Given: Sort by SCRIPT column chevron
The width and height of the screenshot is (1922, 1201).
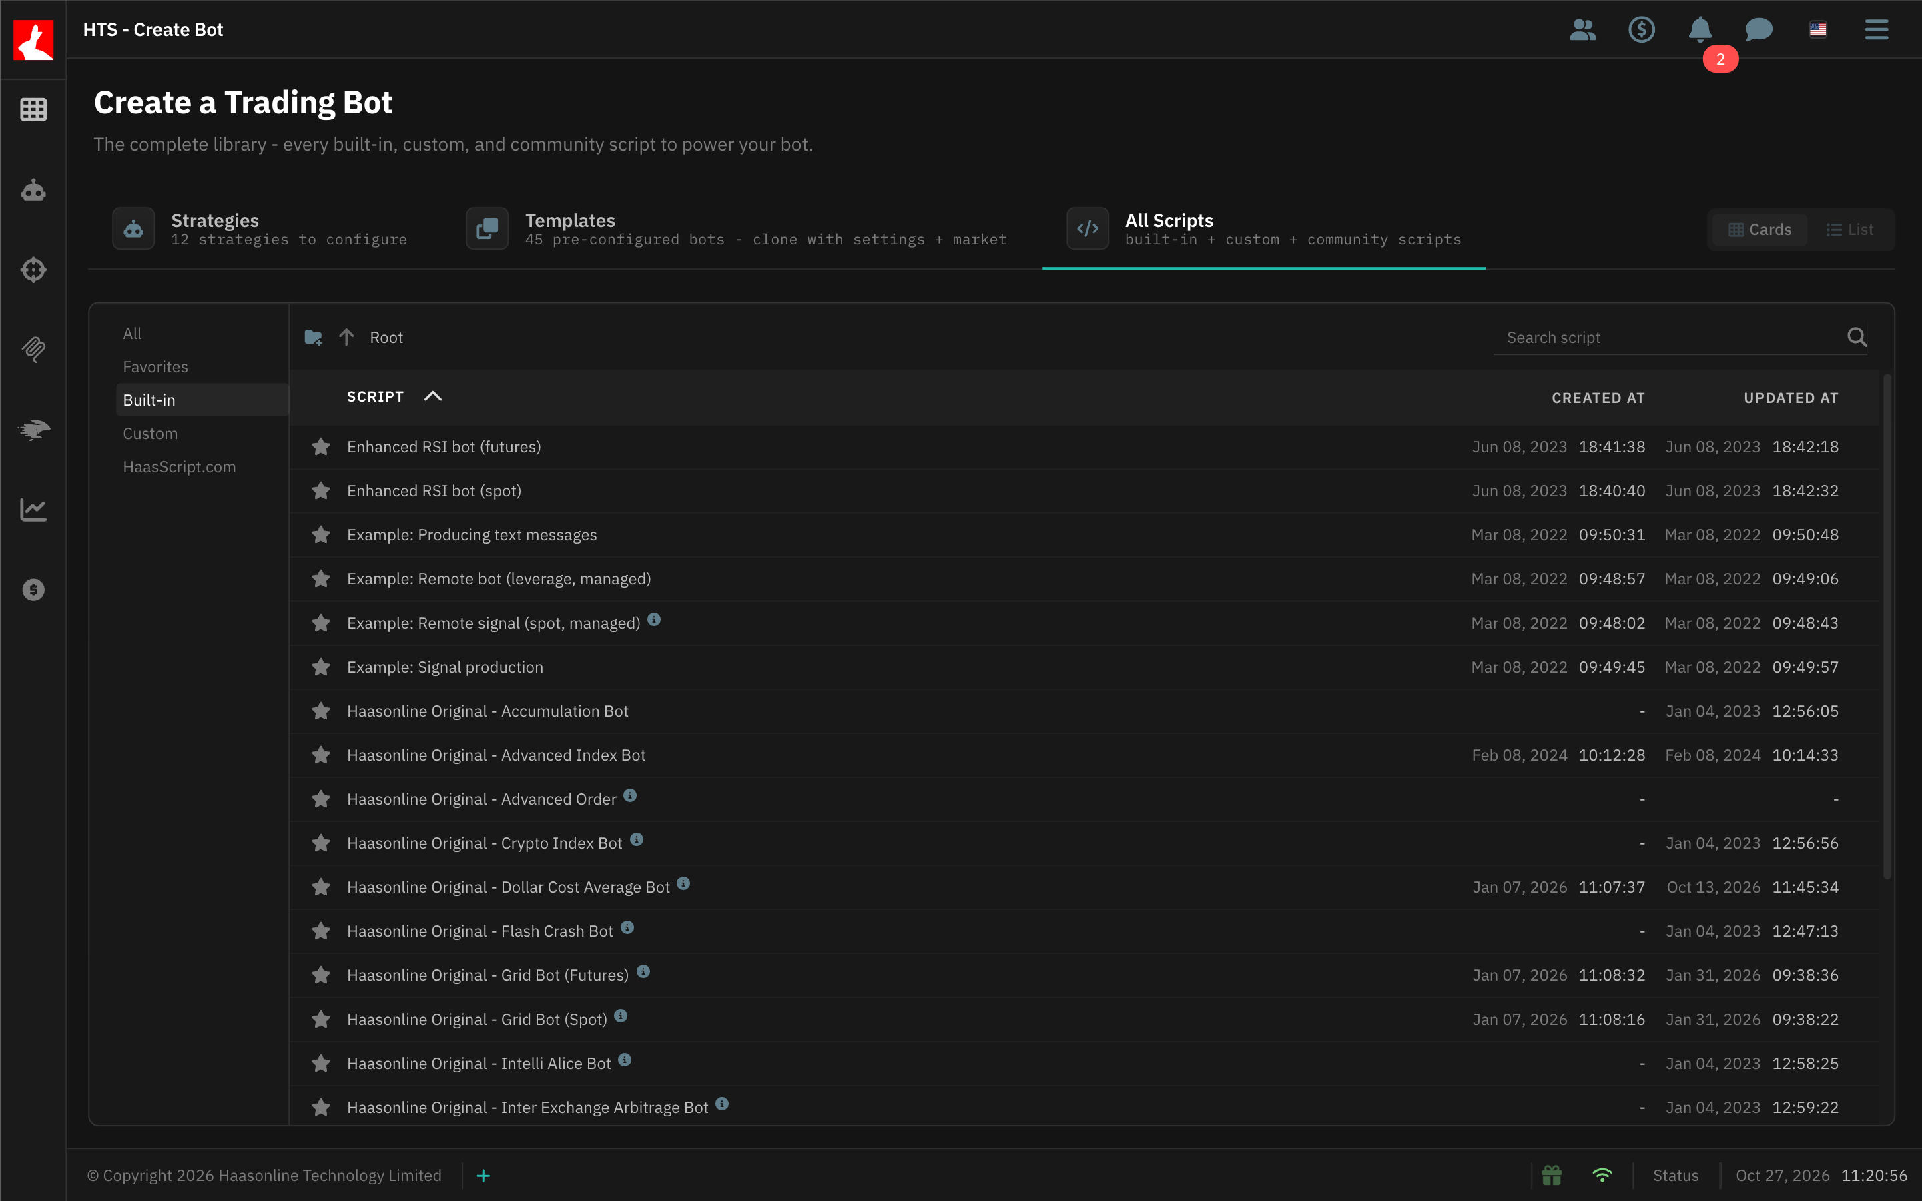Looking at the screenshot, I should point(433,396).
